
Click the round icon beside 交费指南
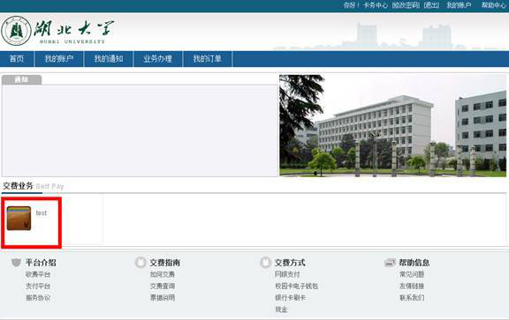pyautogui.click(x=141, y=262)
